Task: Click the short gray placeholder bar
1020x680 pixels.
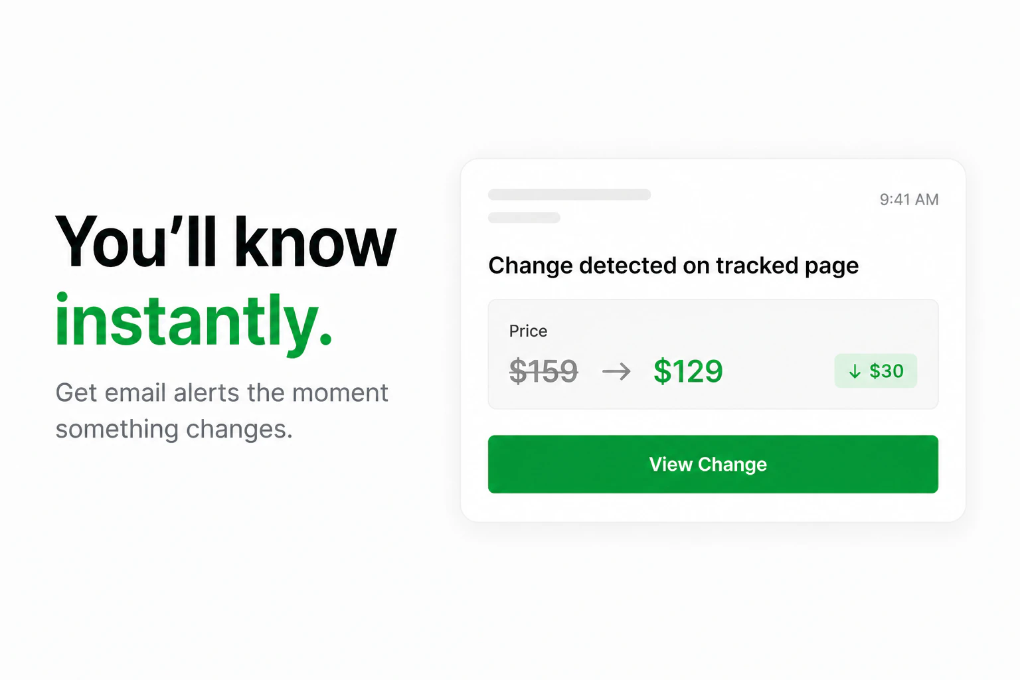Action: [x=524, y=218]
